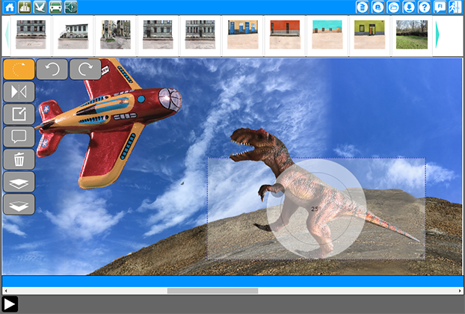Choose the grassy field background thumbnail
This screenshot has width=465, height=314.
click(x=412, y=34)
